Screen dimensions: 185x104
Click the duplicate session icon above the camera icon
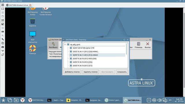(x=3, y=43)
